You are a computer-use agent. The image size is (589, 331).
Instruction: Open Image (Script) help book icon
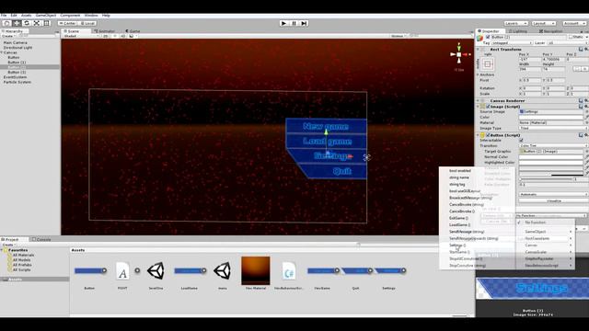581,107
